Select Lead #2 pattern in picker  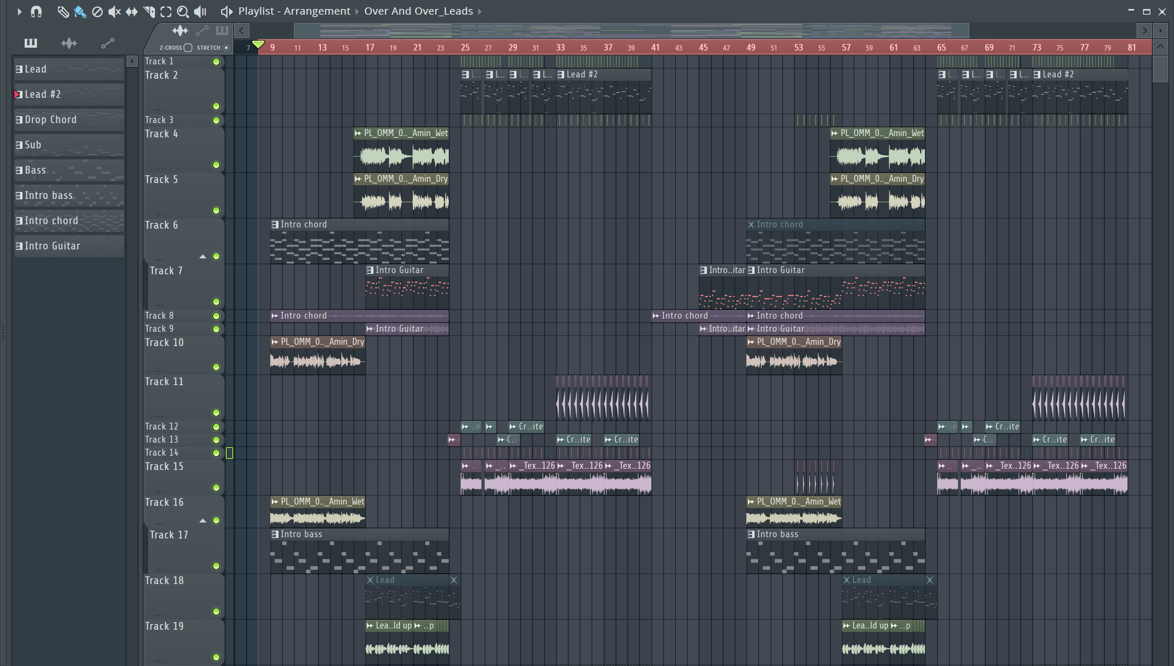coord(69,94)
